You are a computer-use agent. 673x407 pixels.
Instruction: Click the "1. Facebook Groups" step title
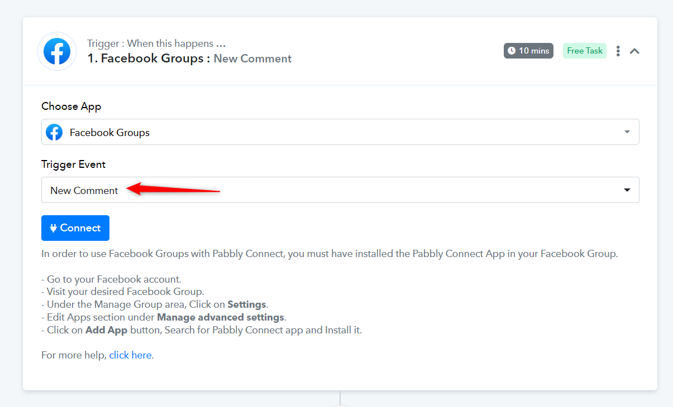point(145,59)
